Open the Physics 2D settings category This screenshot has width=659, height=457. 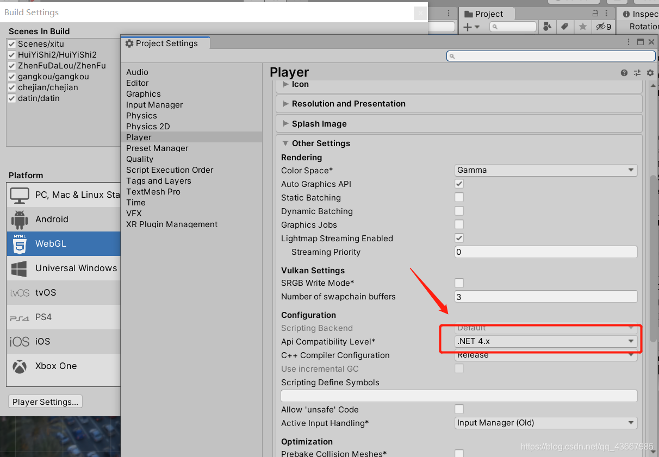coord(191,127)
